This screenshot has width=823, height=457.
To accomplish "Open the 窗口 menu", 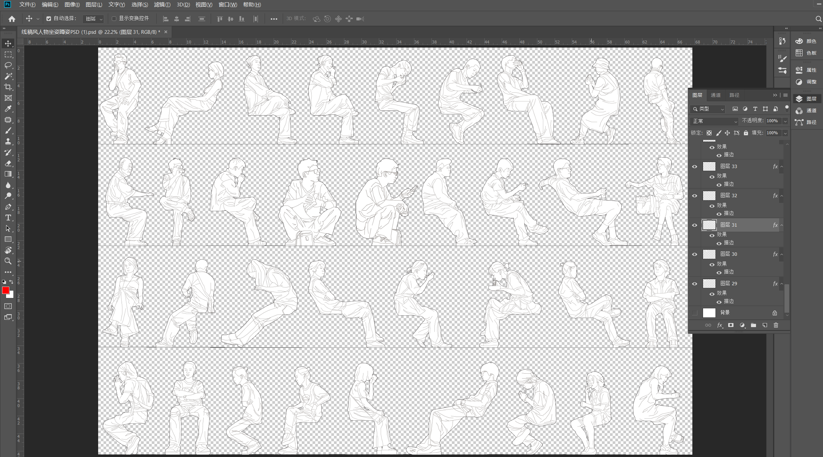I will (228, 5).
